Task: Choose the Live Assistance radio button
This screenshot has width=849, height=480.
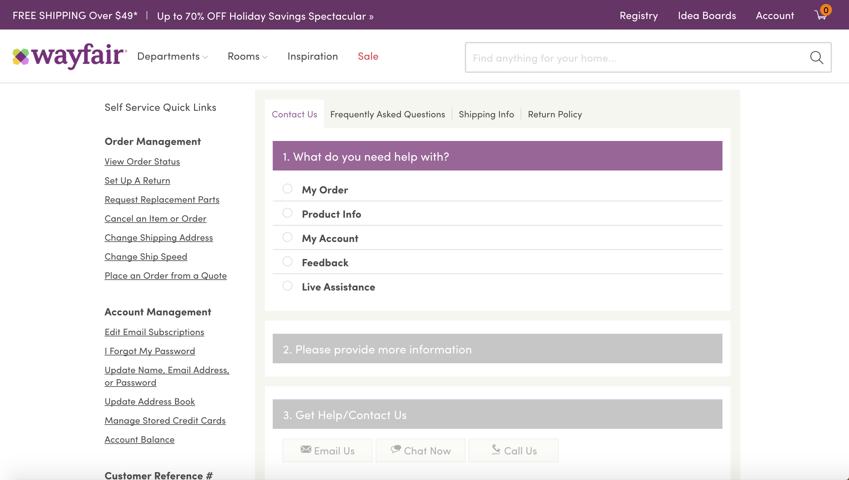Action: click(287, 286)
